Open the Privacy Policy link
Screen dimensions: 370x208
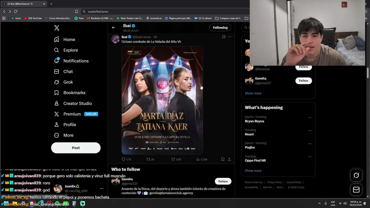tap(274, 182)
